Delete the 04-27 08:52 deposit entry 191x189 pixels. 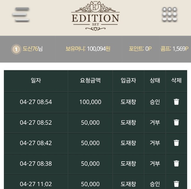[x=176, y=122]
